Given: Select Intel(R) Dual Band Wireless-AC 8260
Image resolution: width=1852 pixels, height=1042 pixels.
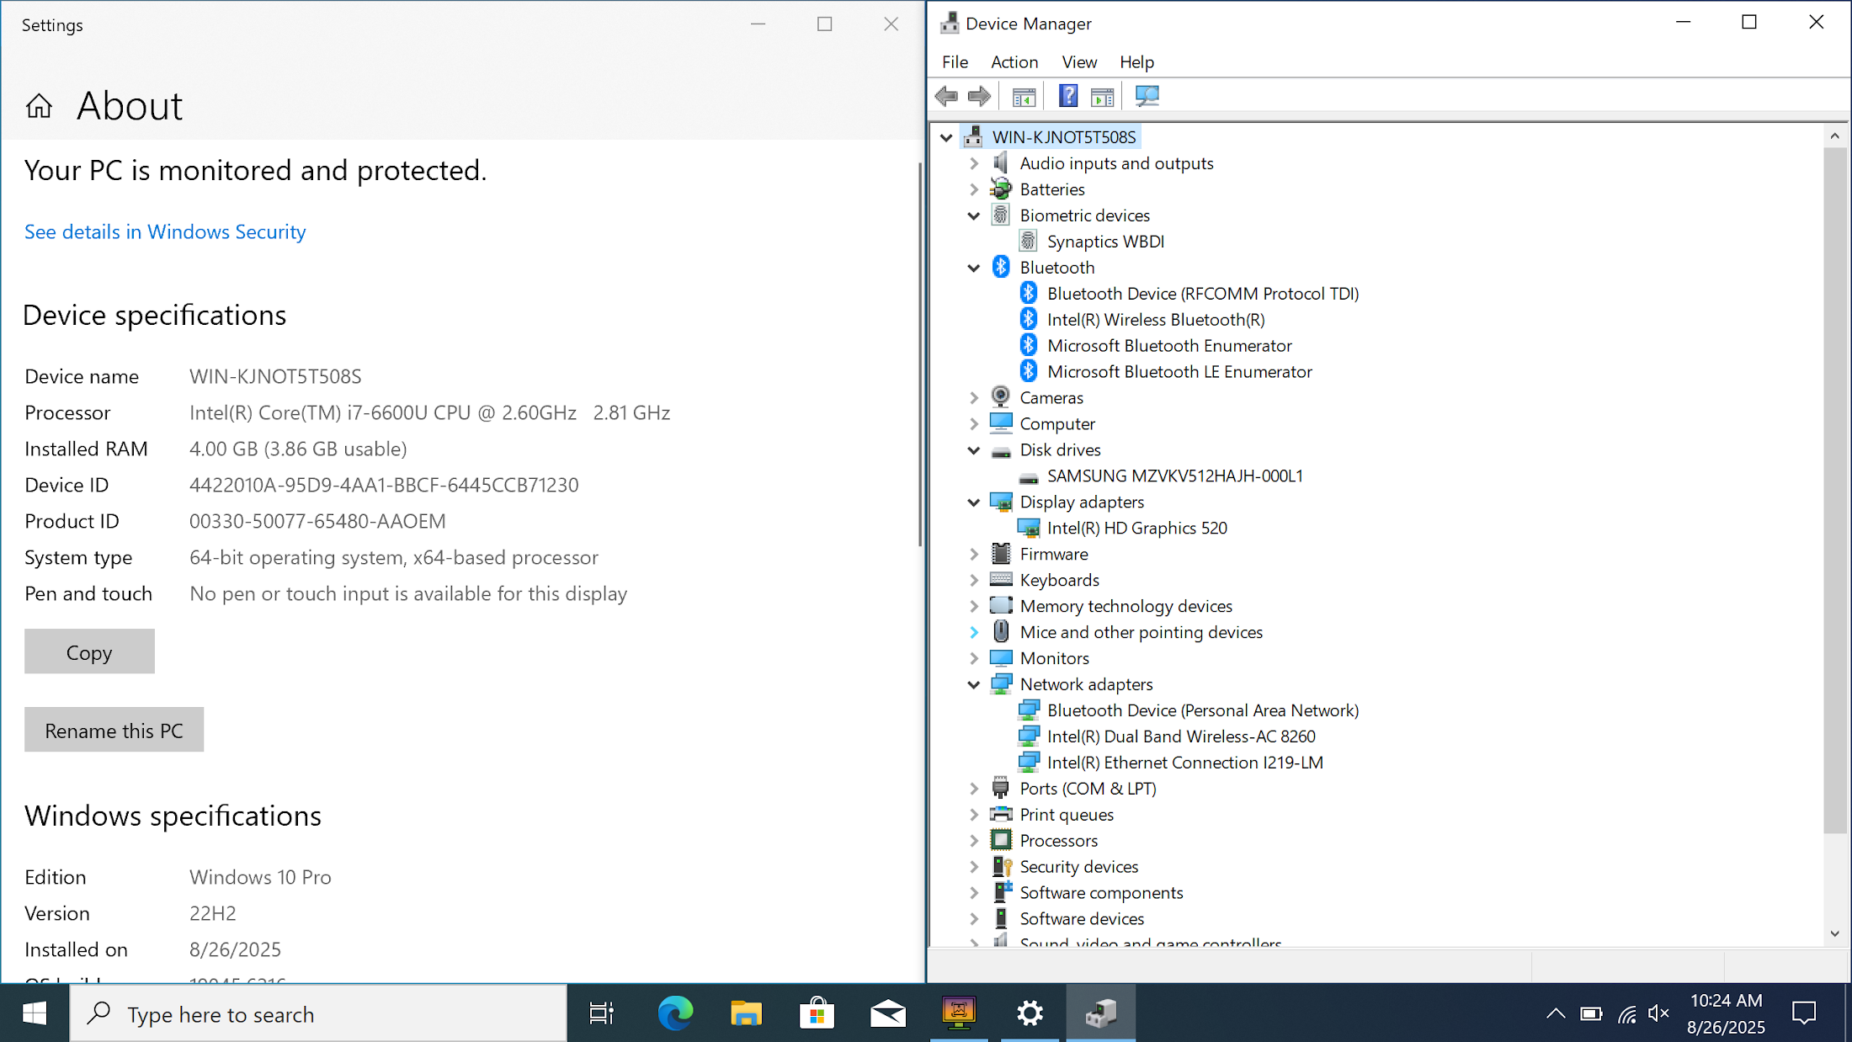Looking at the screenshot, I should click(x=1181, y=736).
